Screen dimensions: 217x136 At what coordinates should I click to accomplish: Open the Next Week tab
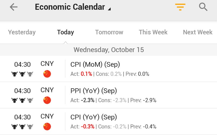198,32
